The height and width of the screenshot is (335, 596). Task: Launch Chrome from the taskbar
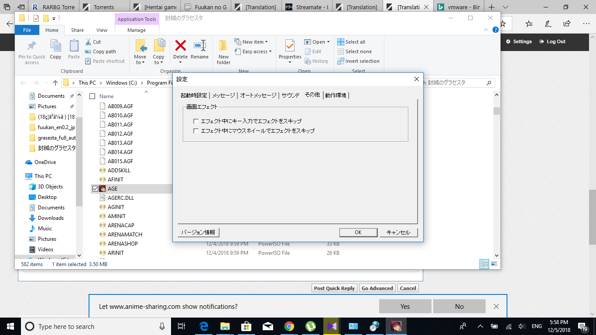click(289, 326)
